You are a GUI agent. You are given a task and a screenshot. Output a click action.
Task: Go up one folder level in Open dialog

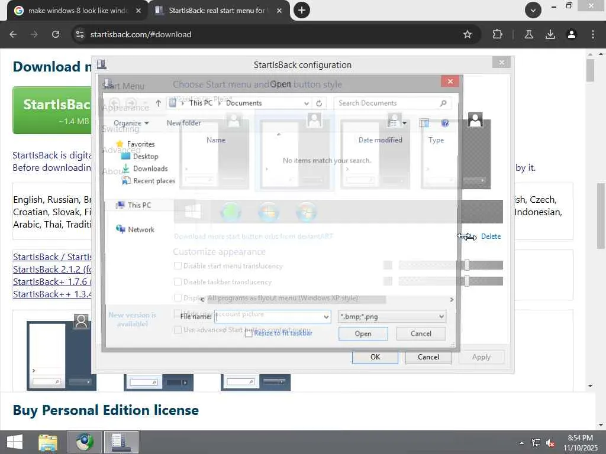pyautogui.click(x=159, y=103)
